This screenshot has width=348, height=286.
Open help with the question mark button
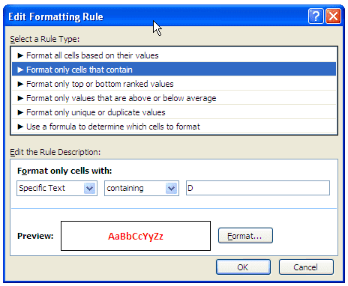pyautogui.click(x=316, y=16)
